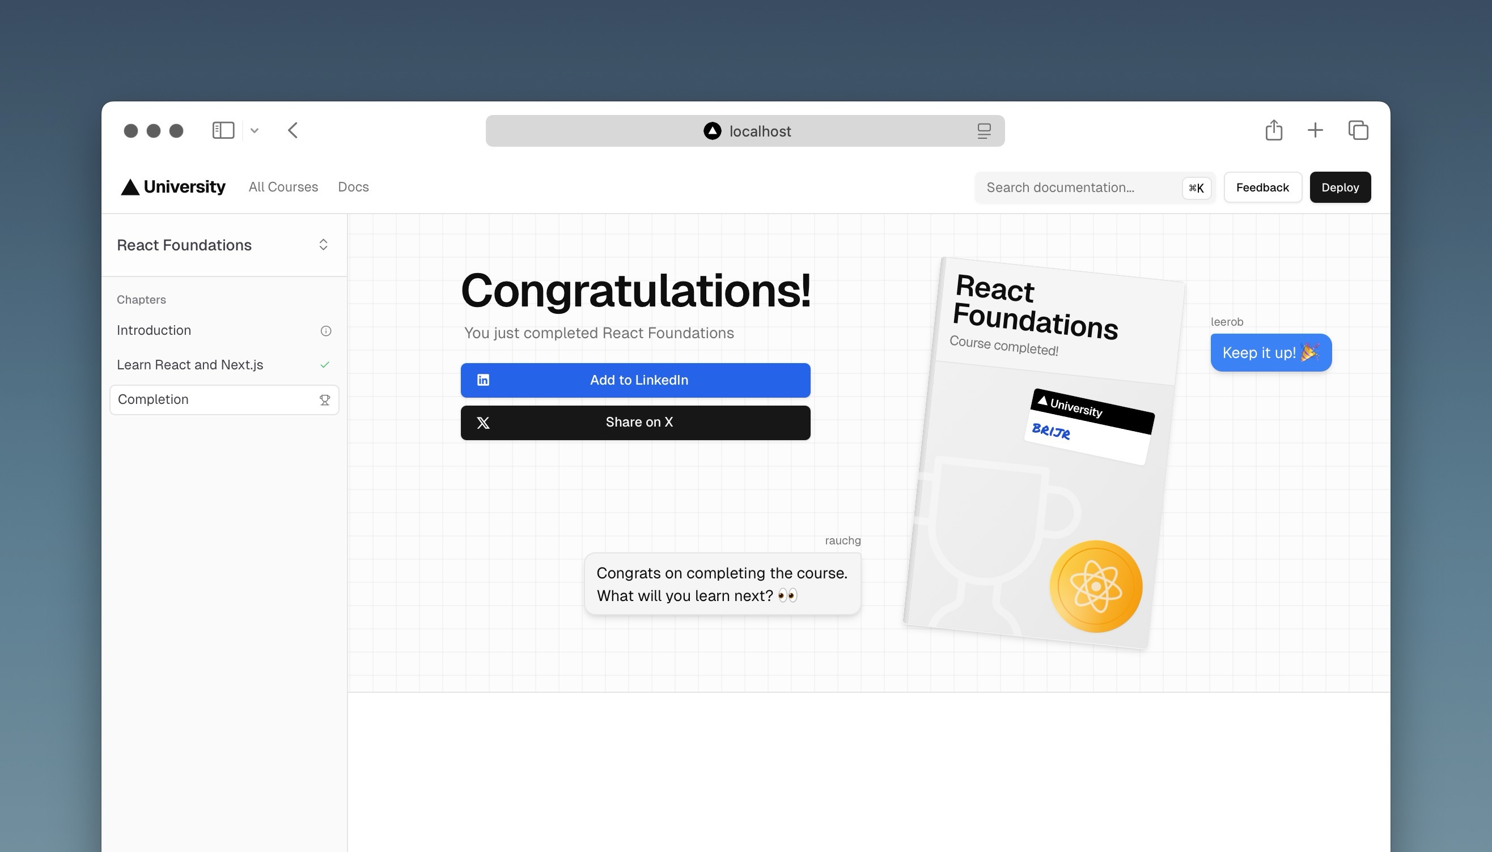Screen dimensions: 1492x852
Task: Click the University triangle logo
Action: pyautogui.click(x=130, y=188)
